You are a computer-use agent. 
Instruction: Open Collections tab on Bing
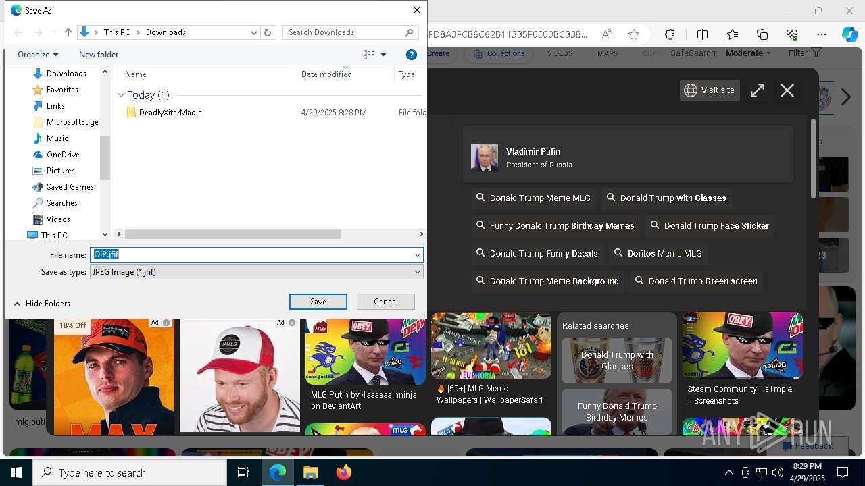[499, 53]
